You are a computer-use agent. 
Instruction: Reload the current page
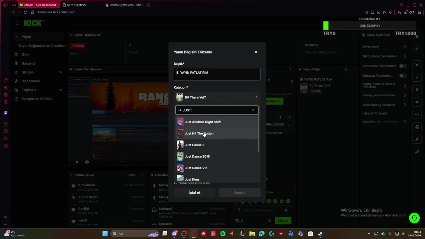pos(25,12)
